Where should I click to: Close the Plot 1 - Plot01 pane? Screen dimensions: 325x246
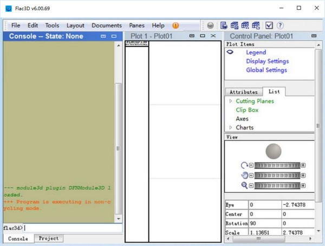tap(213, 36)
